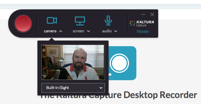Click the screen label text

tap(79, 31)
